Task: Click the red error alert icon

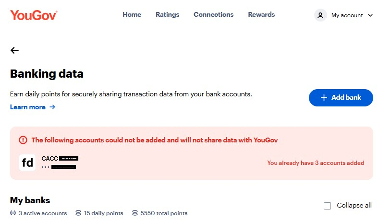Action: click(23, 140)
